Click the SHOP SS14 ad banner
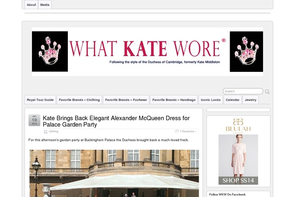 (x=238, y=180)
